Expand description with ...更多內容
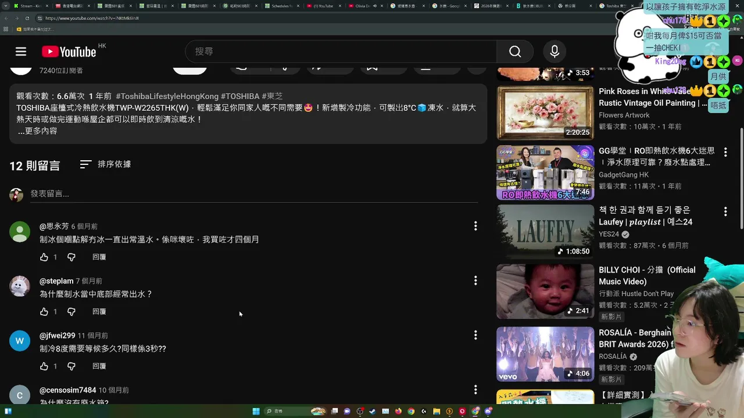Viewport: 744px width, 418px height. click(37, 131)
